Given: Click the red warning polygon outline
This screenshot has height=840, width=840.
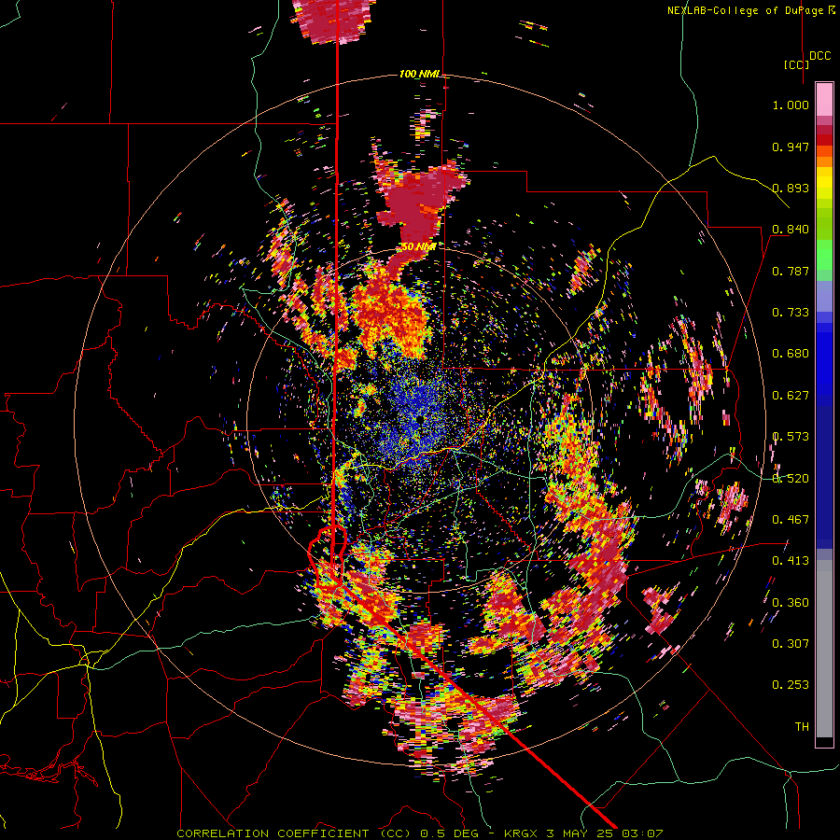Looking at the screenshot, I should 328,557.
